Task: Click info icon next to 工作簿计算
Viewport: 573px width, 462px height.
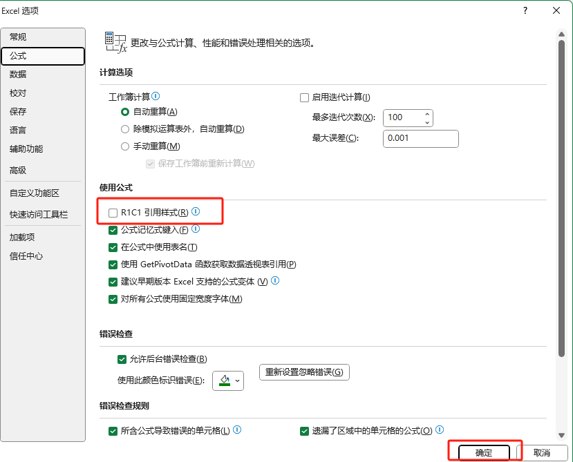Action: point(156,96)
